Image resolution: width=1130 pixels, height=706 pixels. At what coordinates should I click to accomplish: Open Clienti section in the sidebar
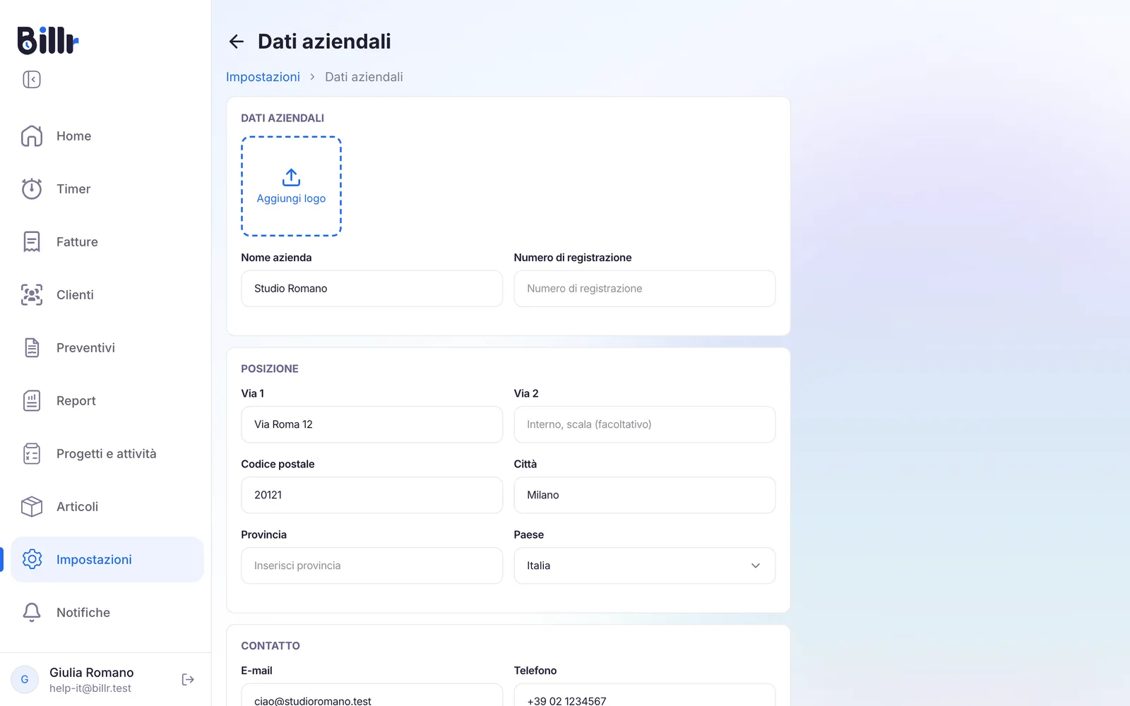pos(107,294)
